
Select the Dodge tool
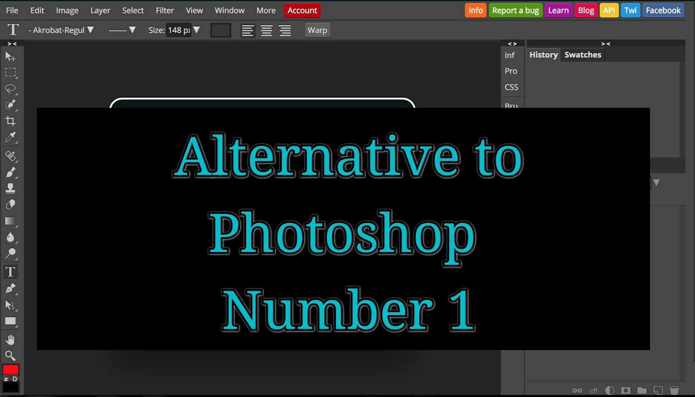(10, 254)
